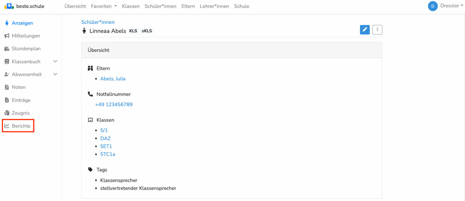Click the Noten sidebar icon

tap(7, 87)
